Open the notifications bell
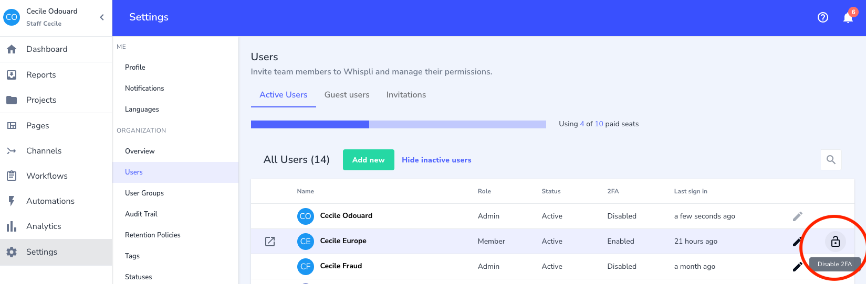 tap(848, 18)
